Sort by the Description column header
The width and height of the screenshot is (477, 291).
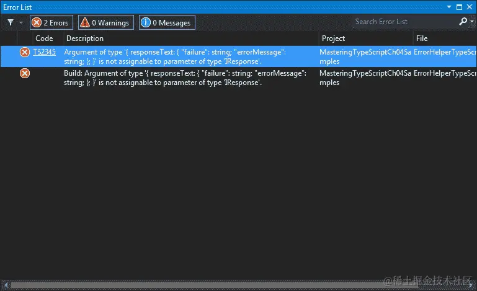(x=85, y=38)
